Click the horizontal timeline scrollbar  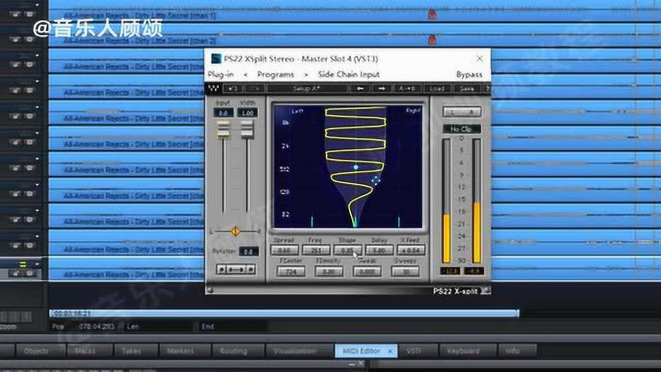click(284, 313)
